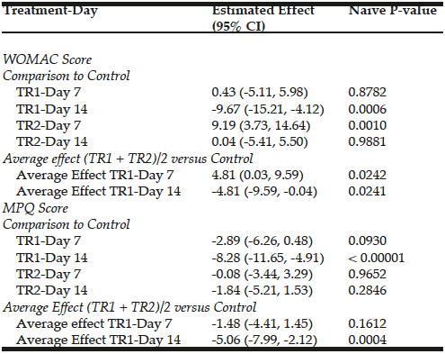Screen dimensions: 445x354
Task: Click the P-value 0.0004 cell
Action: (x=367, y=340)
